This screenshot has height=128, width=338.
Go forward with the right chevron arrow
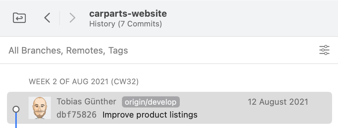(72, 18)
